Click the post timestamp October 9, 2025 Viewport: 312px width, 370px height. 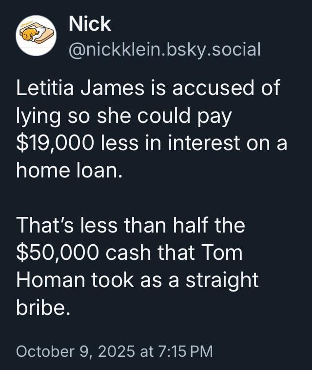[x=76, y=351]
